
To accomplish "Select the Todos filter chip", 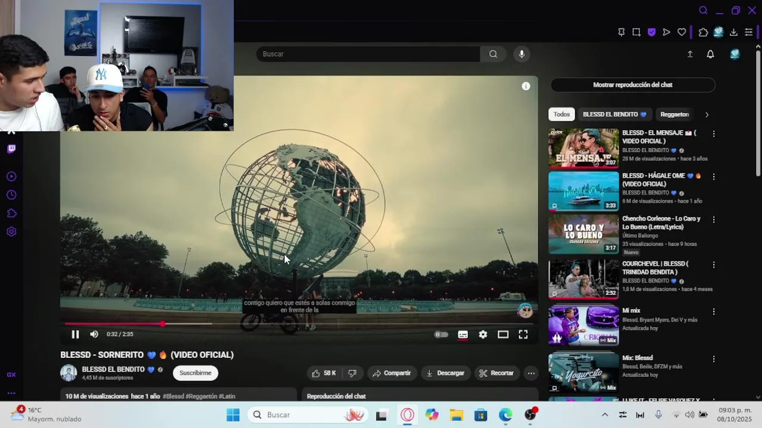I will [x=561, y=114].
